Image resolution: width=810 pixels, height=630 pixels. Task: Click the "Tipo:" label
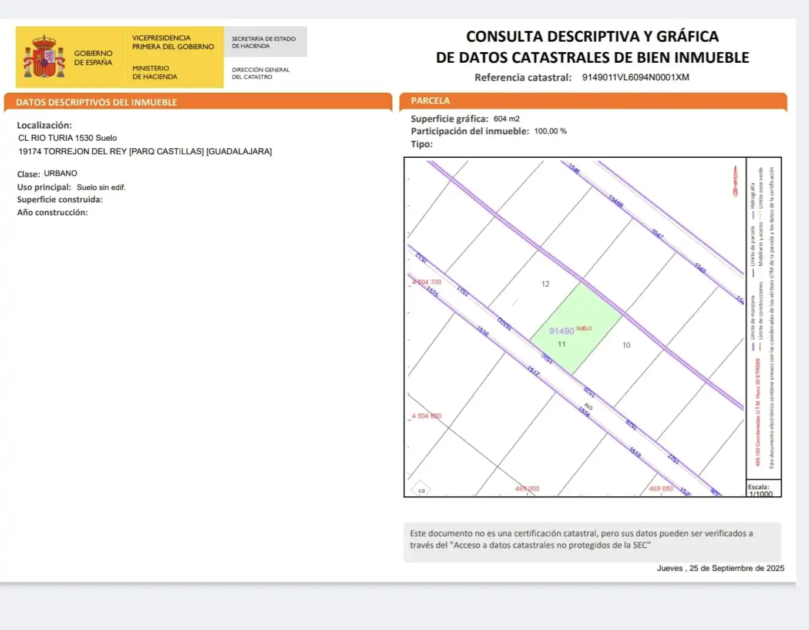point(422,144)
